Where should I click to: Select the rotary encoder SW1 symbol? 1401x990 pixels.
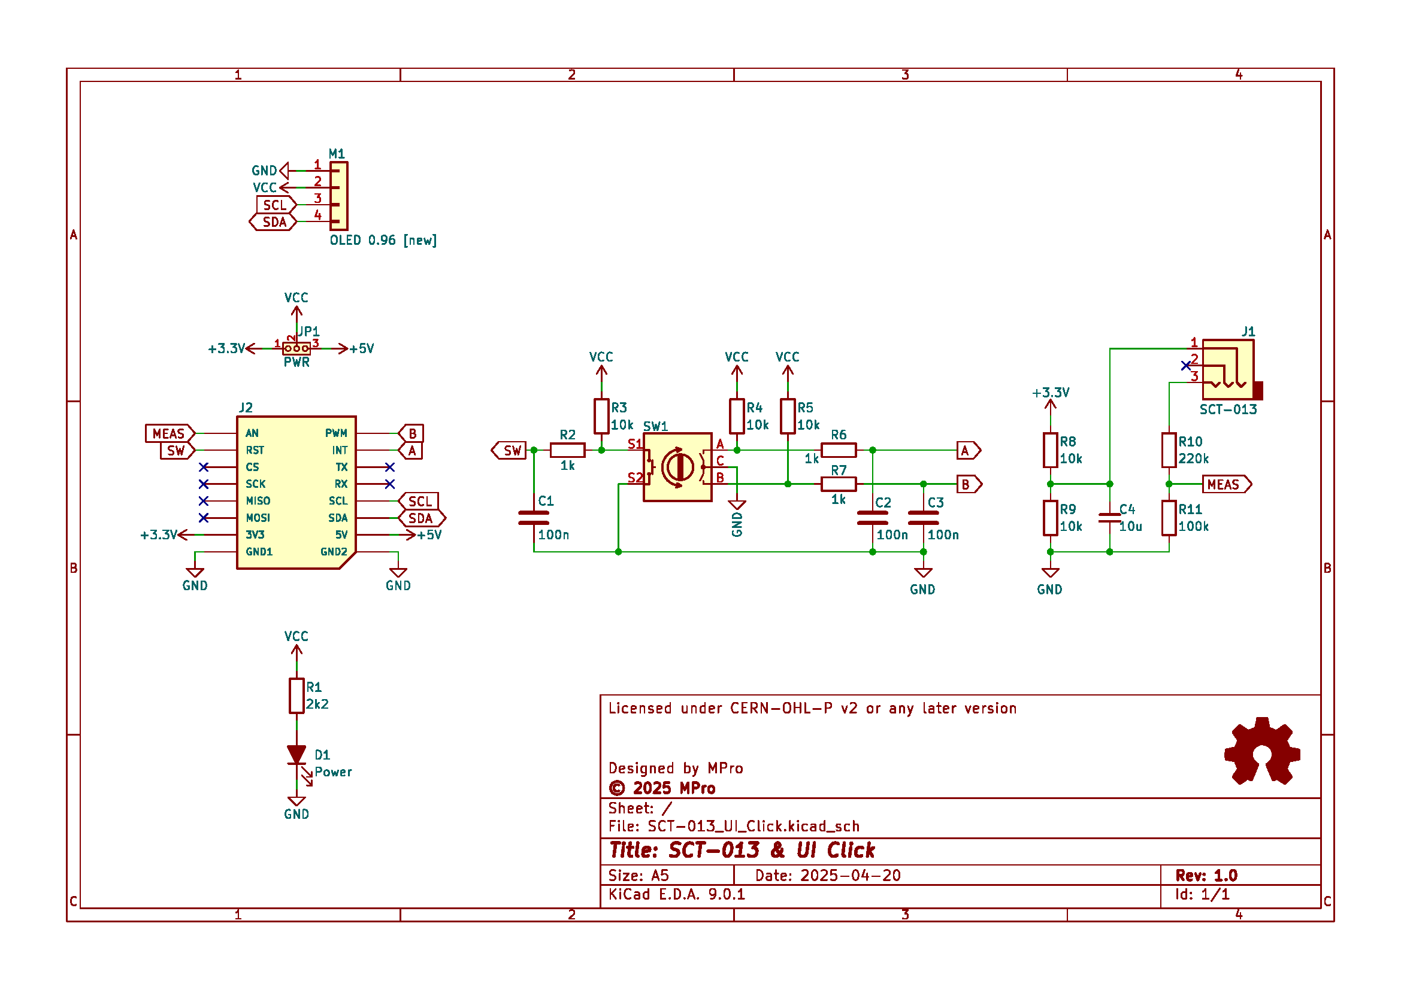tap(677, 467)
